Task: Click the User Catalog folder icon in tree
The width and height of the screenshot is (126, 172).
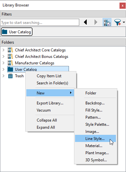Action: point(10,69)
